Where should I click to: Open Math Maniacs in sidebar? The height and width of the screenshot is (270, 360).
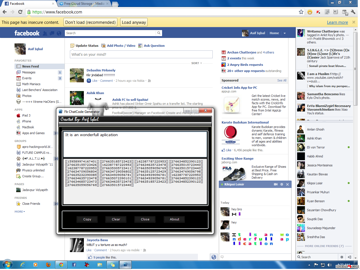[31, 84]
